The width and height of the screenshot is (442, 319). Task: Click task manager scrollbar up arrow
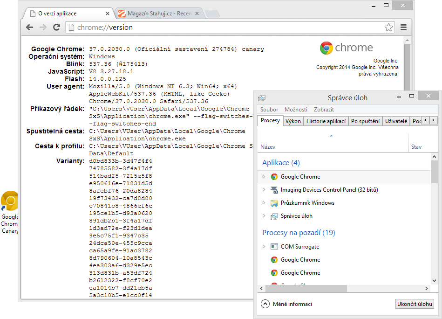[434, 157]
